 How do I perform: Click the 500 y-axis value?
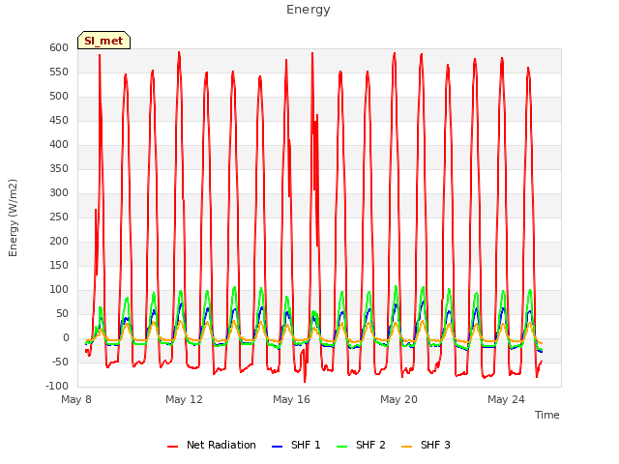59,97
